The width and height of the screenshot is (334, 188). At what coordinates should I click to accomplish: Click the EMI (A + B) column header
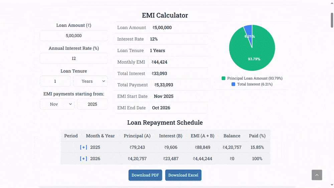click(203, 136)
